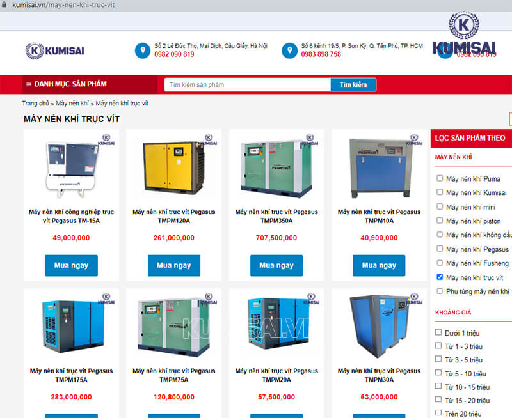Call the Hà Nội phone number 0982 090 819
The height and width of the screenshot is (418, 512).
[x=174, y=54]
